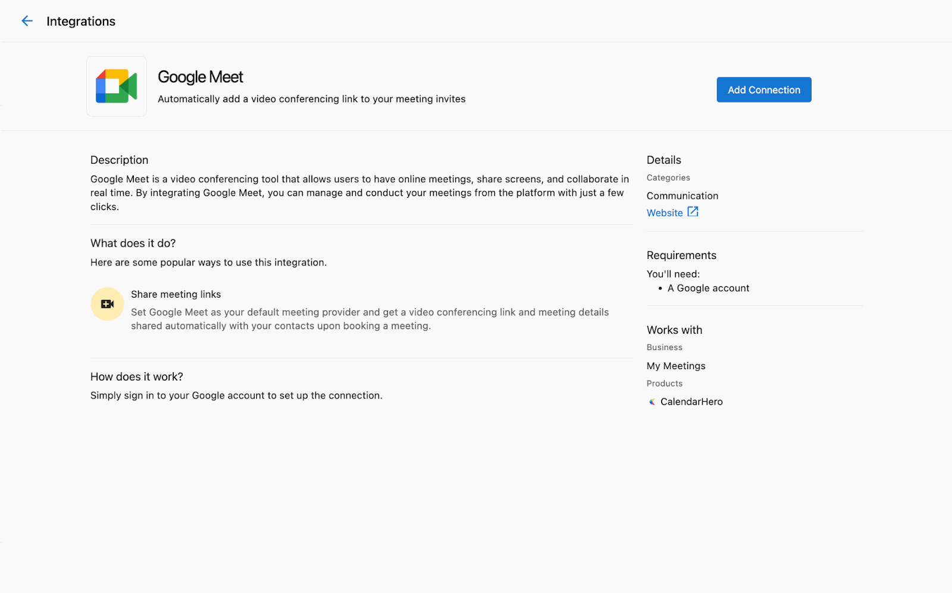Click the Integrations page title
Viewport: 952px width, 593px height.
(x=81, y=21)
